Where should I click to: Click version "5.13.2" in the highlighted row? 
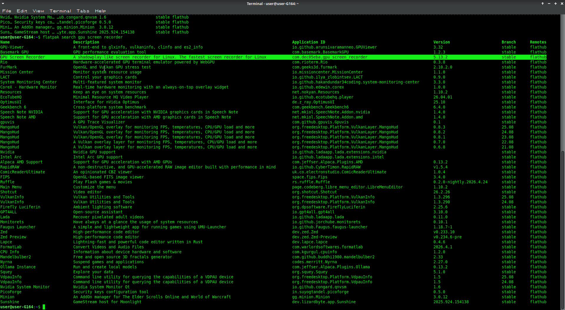pos(441,57)
